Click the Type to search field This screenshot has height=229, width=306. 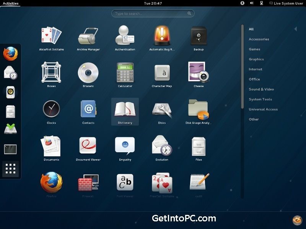click(x=153, y=13)
